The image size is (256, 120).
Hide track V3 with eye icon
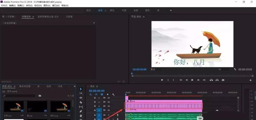109,102
